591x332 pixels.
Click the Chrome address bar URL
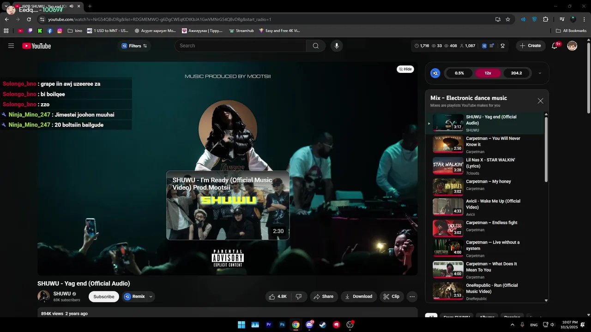click(x=159, y=19)
